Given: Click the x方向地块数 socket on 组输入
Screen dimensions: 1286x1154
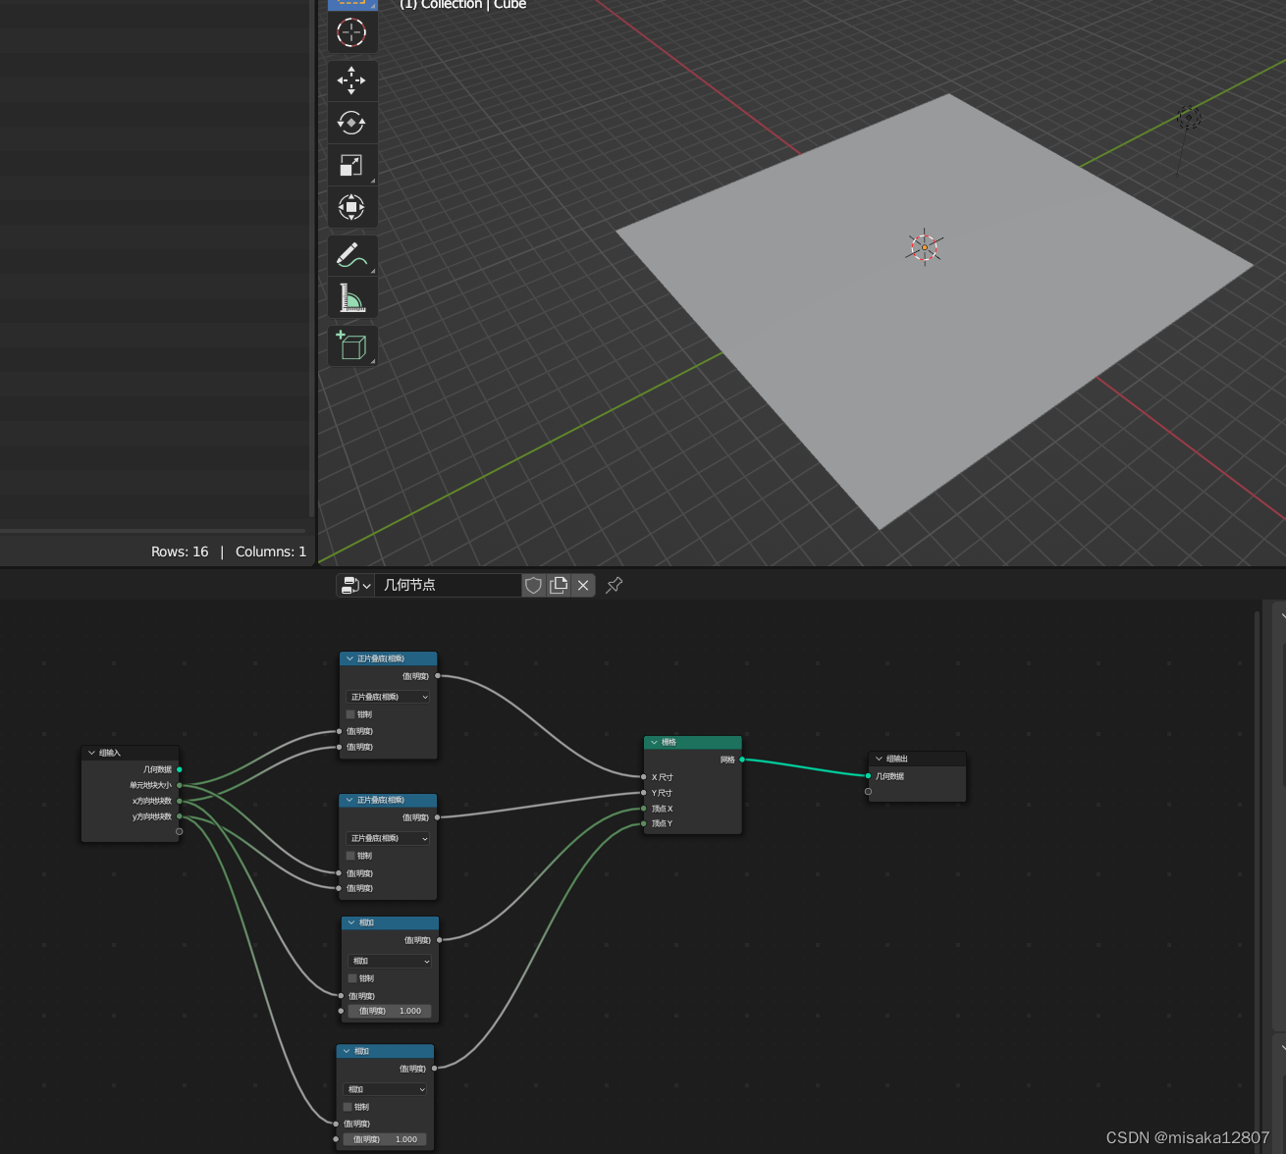Looking at the screenshot, I should point(180,801).
